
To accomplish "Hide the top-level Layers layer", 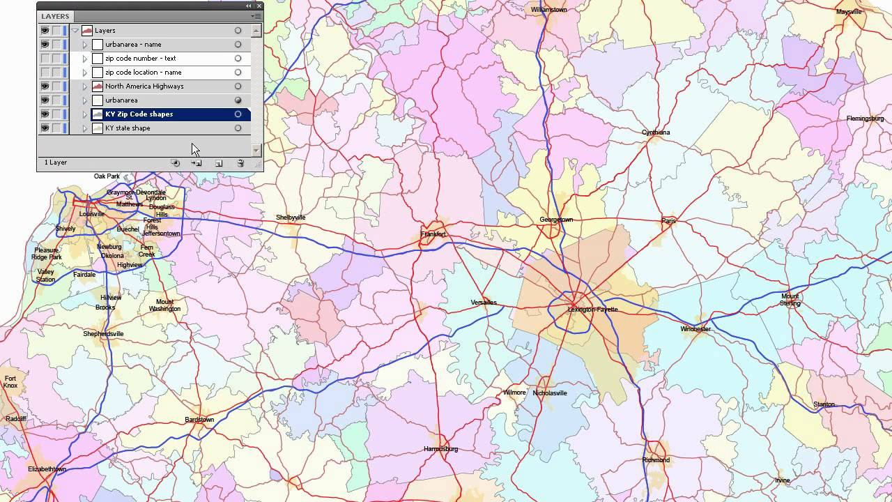I will [x=45, y=31].
